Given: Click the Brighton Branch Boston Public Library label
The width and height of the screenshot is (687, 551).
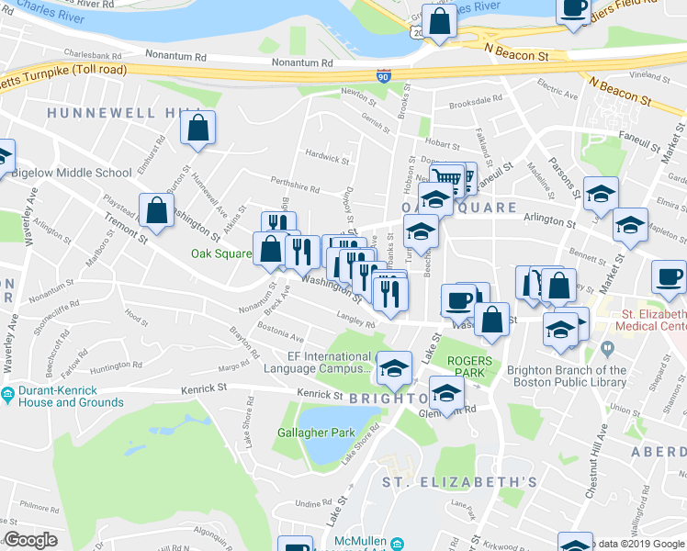Looking at the screenshot, I should (568, 377).
